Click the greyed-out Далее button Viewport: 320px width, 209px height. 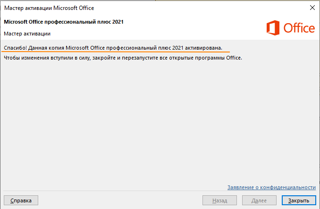point(259,200)
